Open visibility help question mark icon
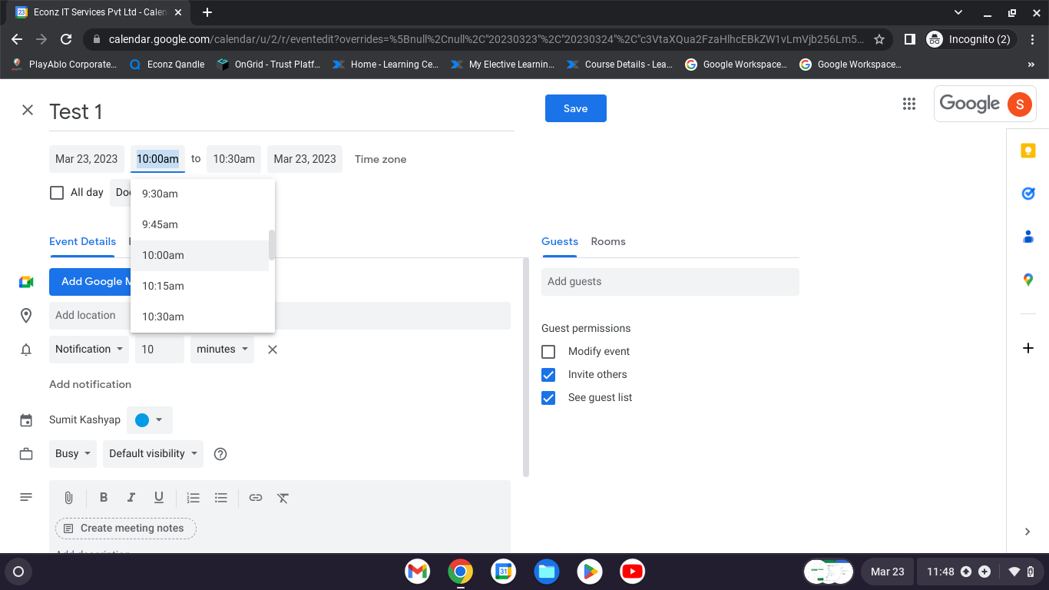Viewport: 1049px width, 590px height. pos(220,454)
